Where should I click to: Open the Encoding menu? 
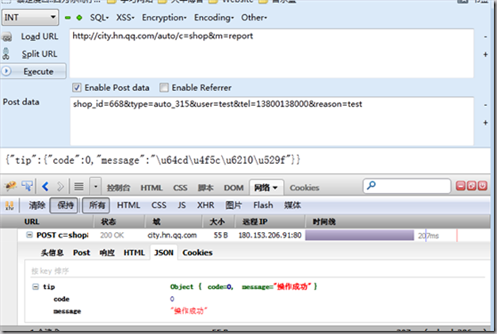click(x=214, y=17)
